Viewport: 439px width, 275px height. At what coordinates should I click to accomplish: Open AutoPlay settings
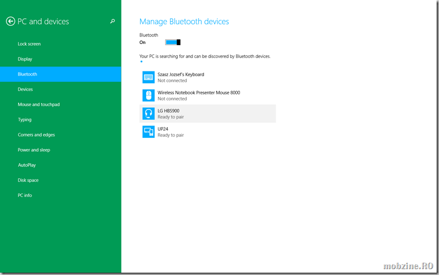[27, 165]
